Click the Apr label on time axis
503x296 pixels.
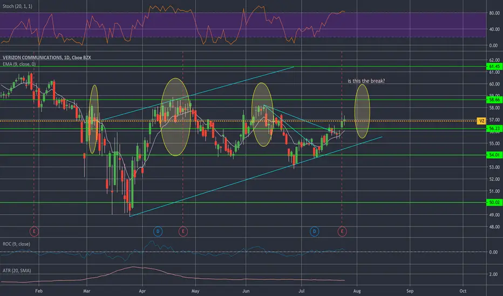click(142, 291)
